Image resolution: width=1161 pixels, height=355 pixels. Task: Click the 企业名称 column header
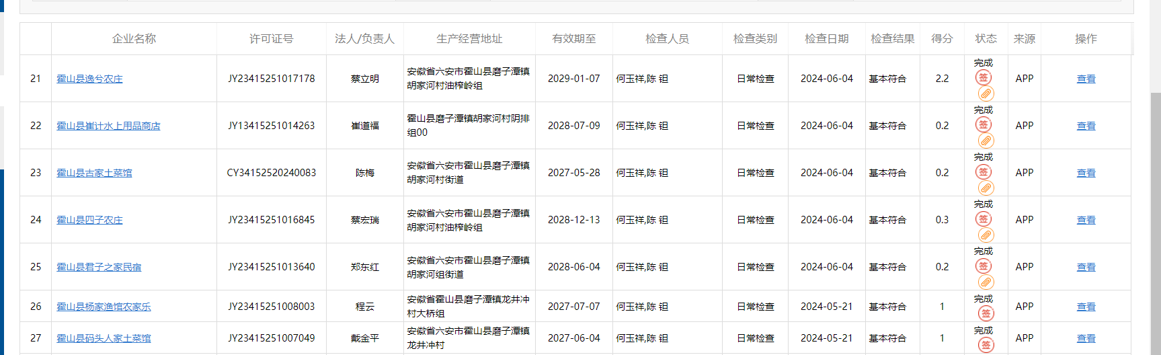coord(134,39)
